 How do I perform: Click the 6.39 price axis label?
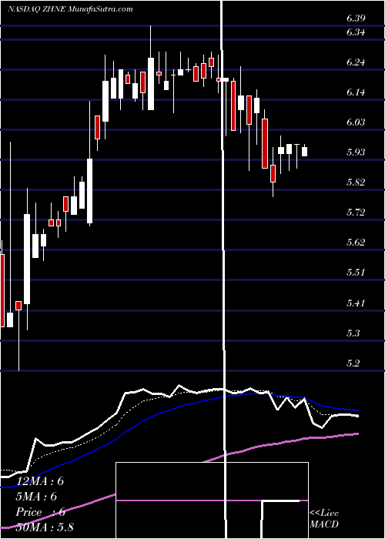tap(356, 18)
